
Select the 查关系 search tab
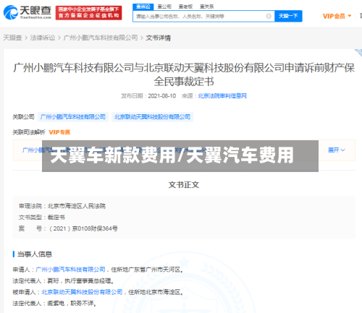pos(206,7)
